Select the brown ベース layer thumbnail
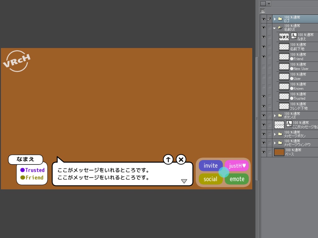The image size is (318, 238). [279, 152]
